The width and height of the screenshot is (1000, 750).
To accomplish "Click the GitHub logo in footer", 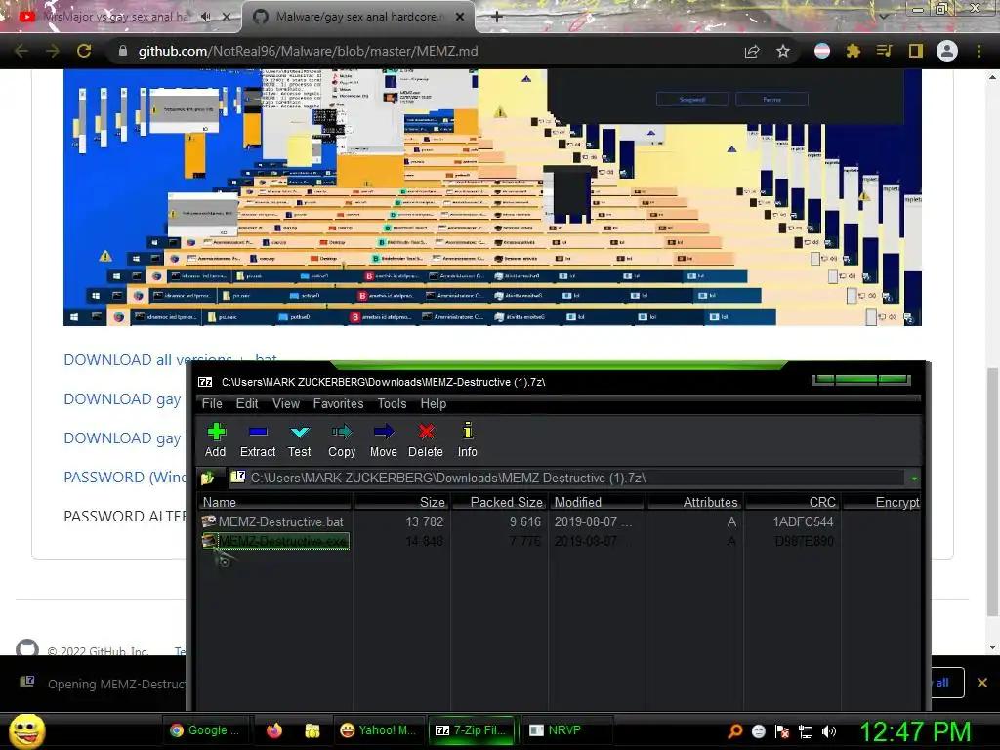I will tap(26, 648).
